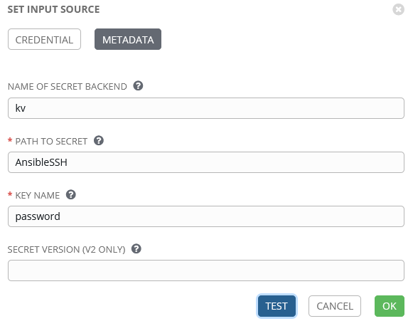Select the Metadata tab
413x326 pixels.
coord(128,39)
